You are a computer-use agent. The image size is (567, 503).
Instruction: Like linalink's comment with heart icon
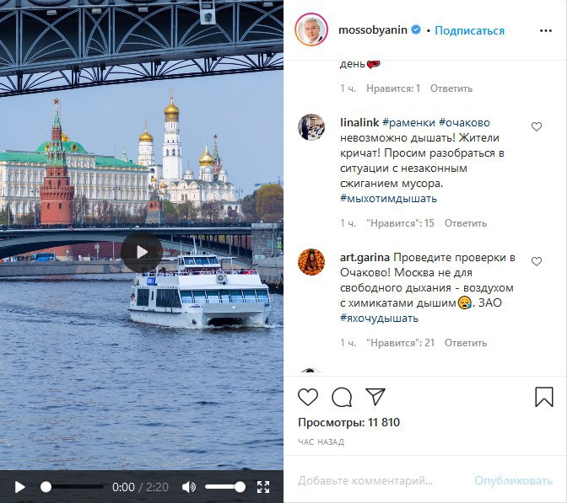click(x=537, y=126)
